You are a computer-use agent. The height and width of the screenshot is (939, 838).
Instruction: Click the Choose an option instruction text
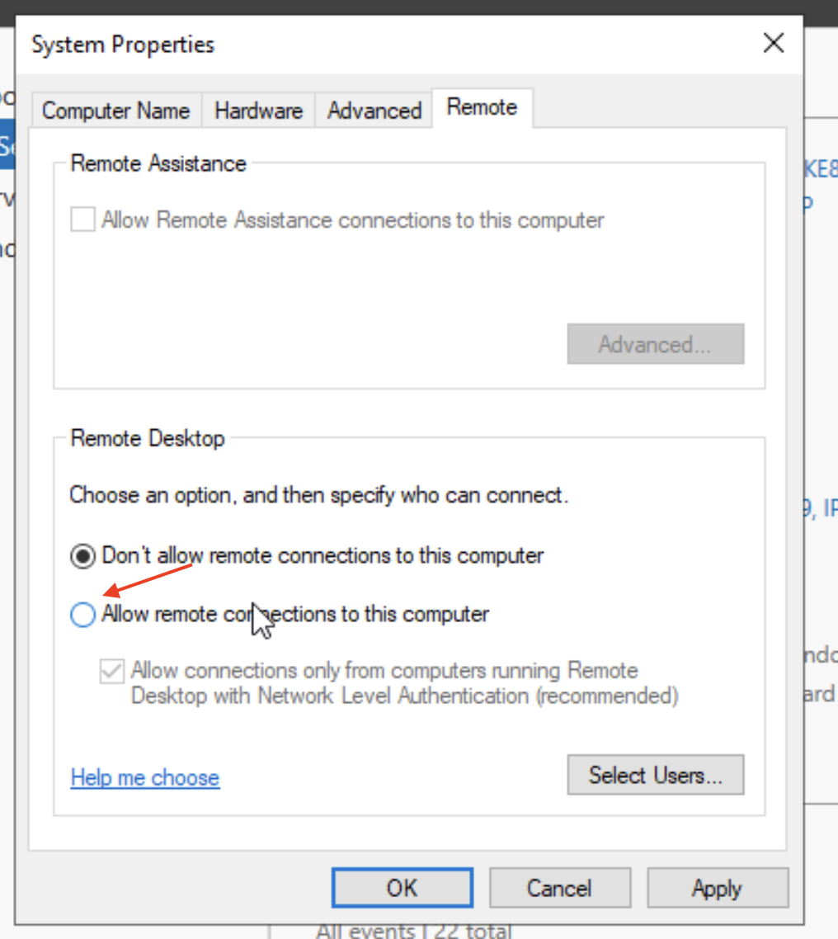tap(318, 496)
